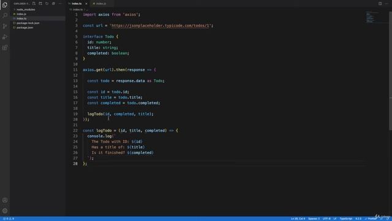This screenshot has height=221, width=392.
Task: Open package.json in Explorer
Action: click(x=37, y=28)
